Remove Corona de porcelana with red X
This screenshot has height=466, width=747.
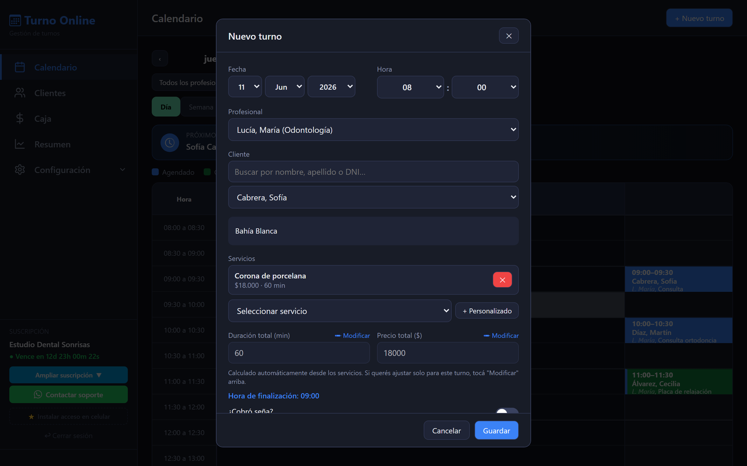502,280
